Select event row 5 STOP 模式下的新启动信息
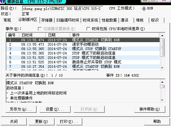The width and height of the screenshot is (171, 127). pyautogui.click(x=83, y=58)
